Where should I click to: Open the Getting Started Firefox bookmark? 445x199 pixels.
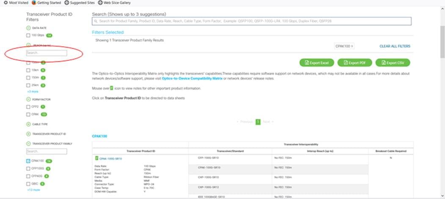(x=47, y=3)
